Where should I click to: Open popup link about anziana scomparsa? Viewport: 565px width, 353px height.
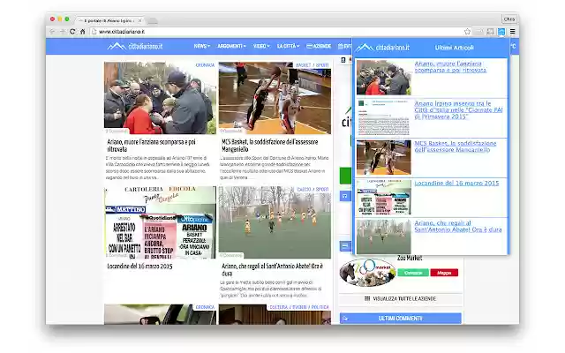tap(450, 67)
